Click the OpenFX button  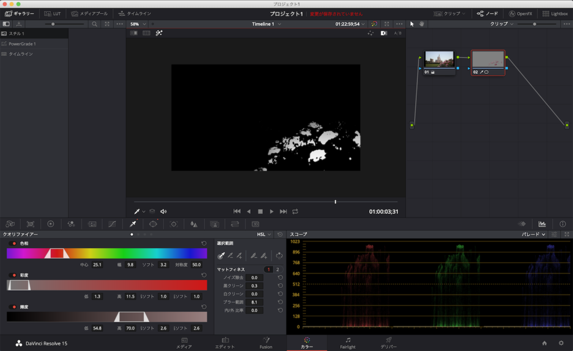click(520, 13)
